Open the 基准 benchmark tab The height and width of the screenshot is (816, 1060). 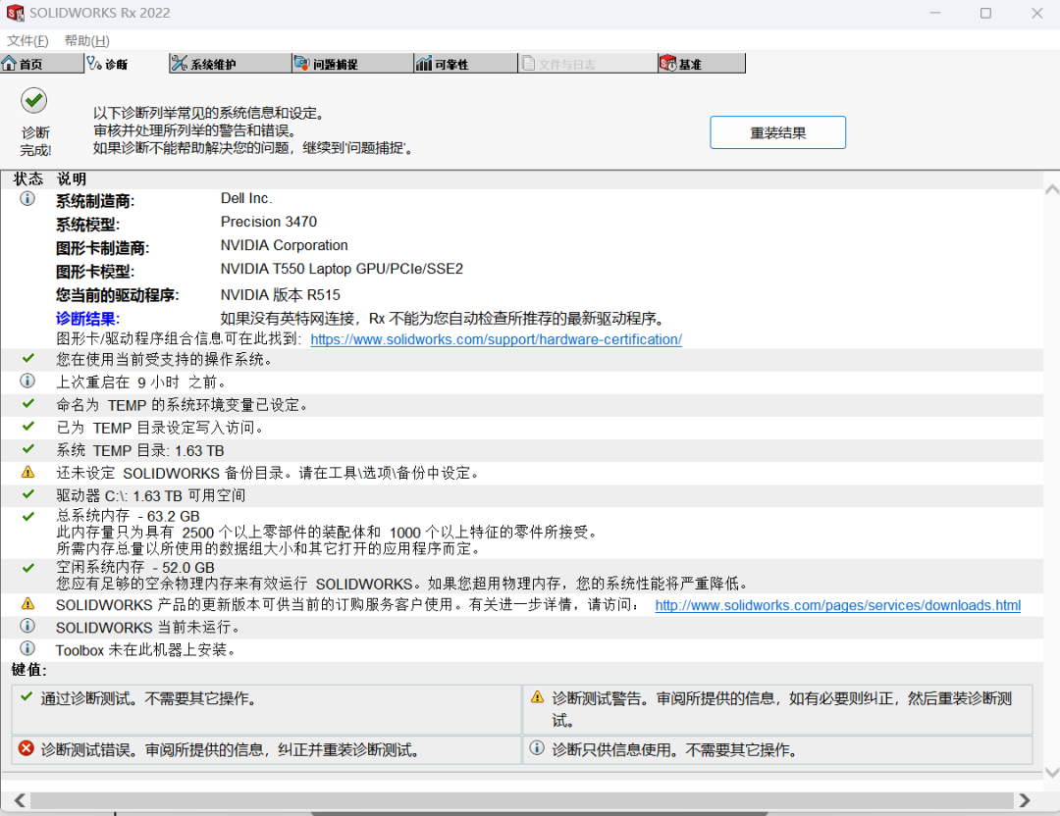[x=701, y=64]
